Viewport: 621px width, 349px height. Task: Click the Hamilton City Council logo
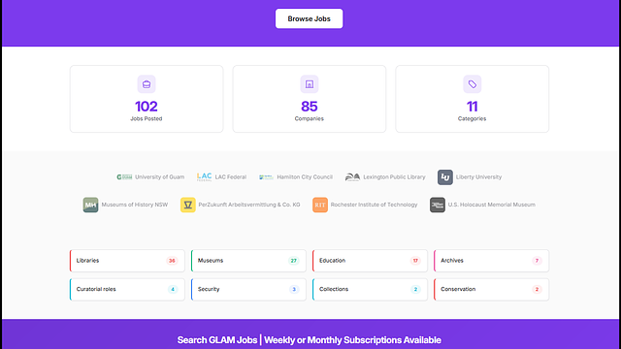click(266, 176)
